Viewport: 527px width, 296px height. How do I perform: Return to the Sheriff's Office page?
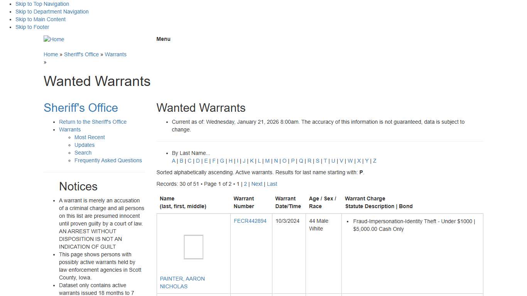click(x=93, y=122)
